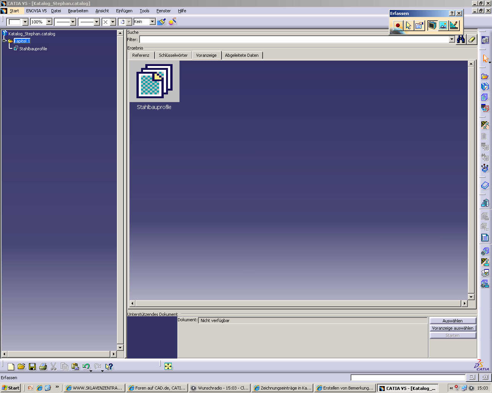This screenshot has width=492, height=393.
Task: Switch to the Wunschradio taskbar window
Action: (219, 388)
